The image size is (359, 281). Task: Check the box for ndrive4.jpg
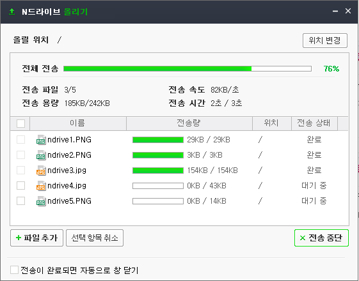[x=20, y=185]
